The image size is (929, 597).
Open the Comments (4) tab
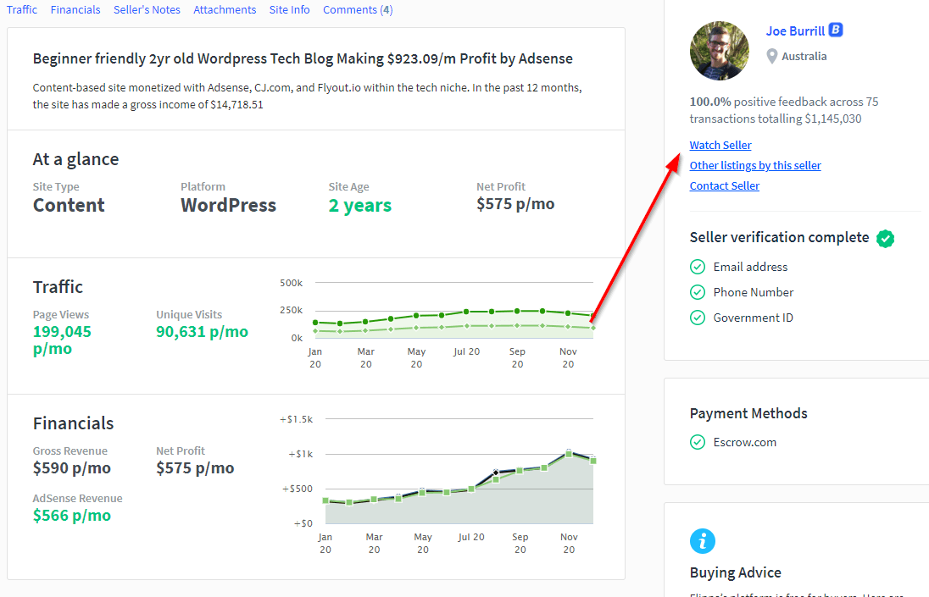click(358, 10)
